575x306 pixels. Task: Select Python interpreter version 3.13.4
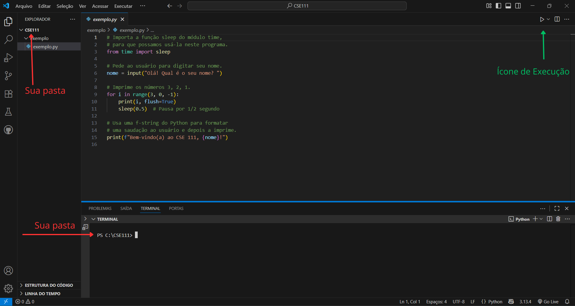tap(525, 301)
